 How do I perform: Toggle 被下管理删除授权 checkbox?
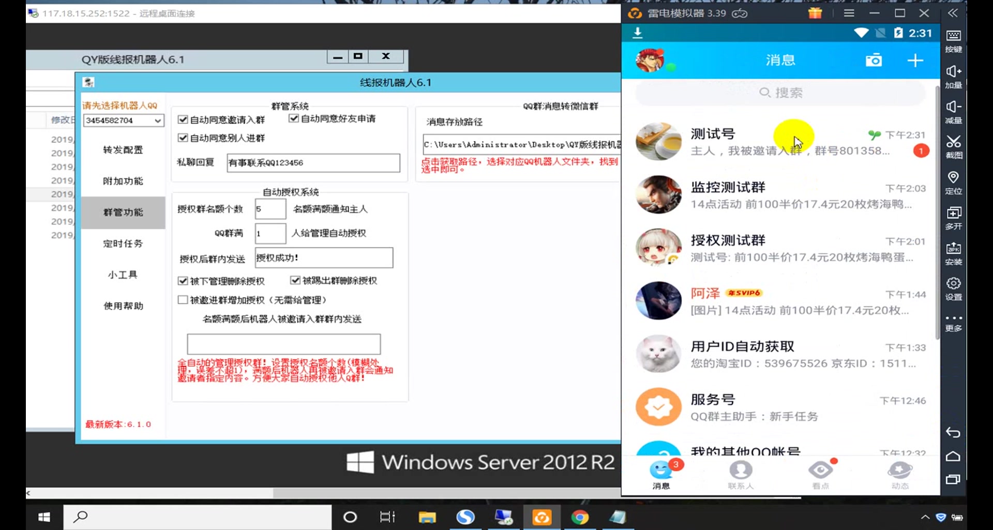pos(183,281)
